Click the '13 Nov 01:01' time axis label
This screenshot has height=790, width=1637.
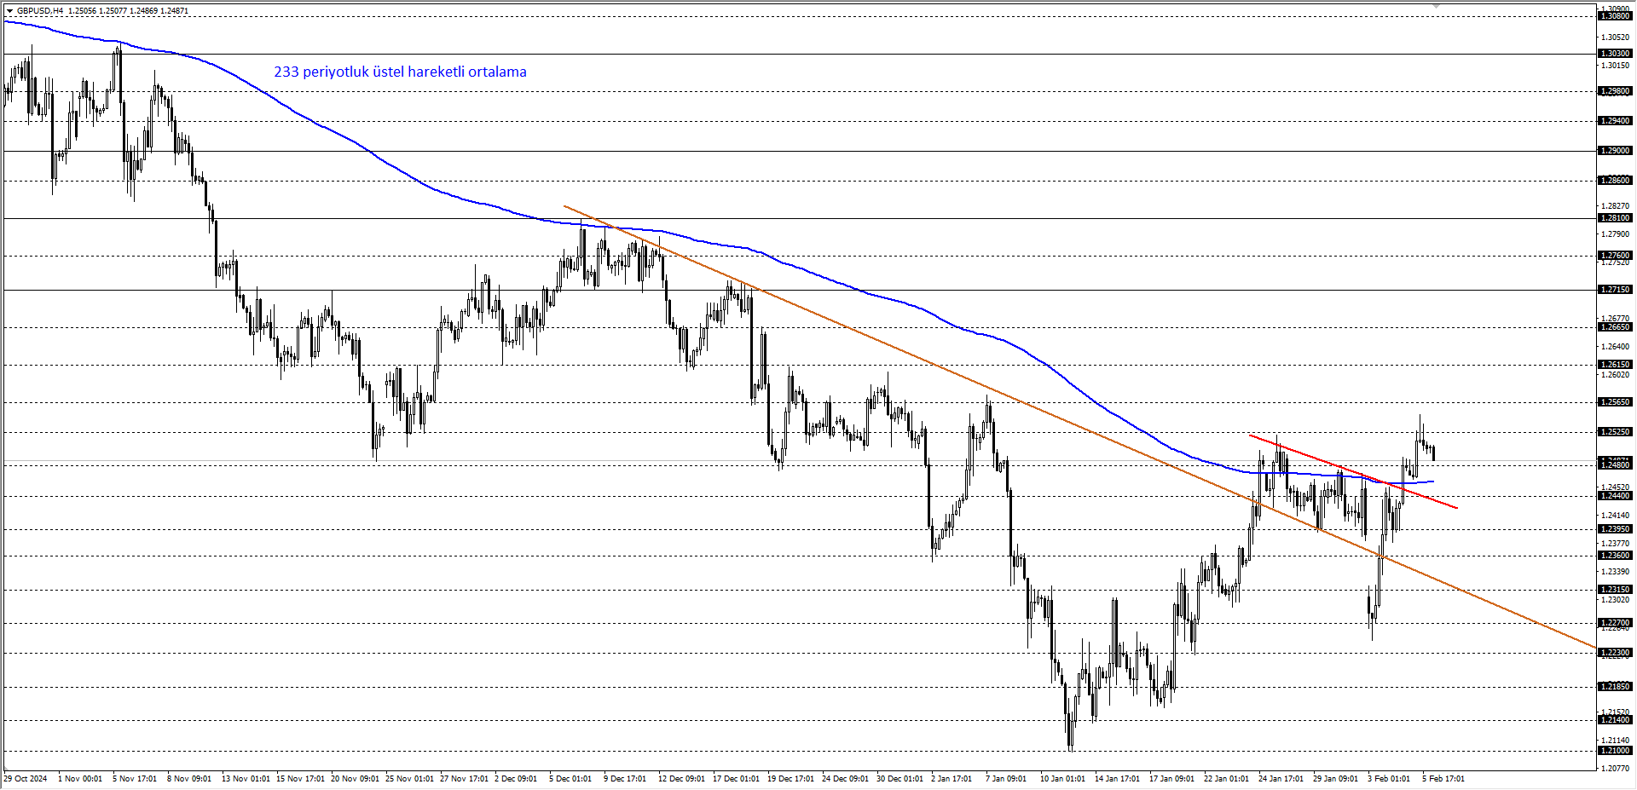pos(246,779)
